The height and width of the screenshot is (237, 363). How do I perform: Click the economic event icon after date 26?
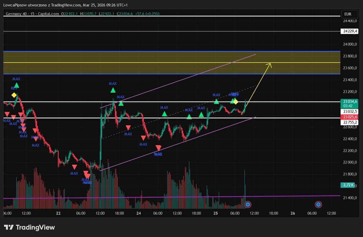318,205
